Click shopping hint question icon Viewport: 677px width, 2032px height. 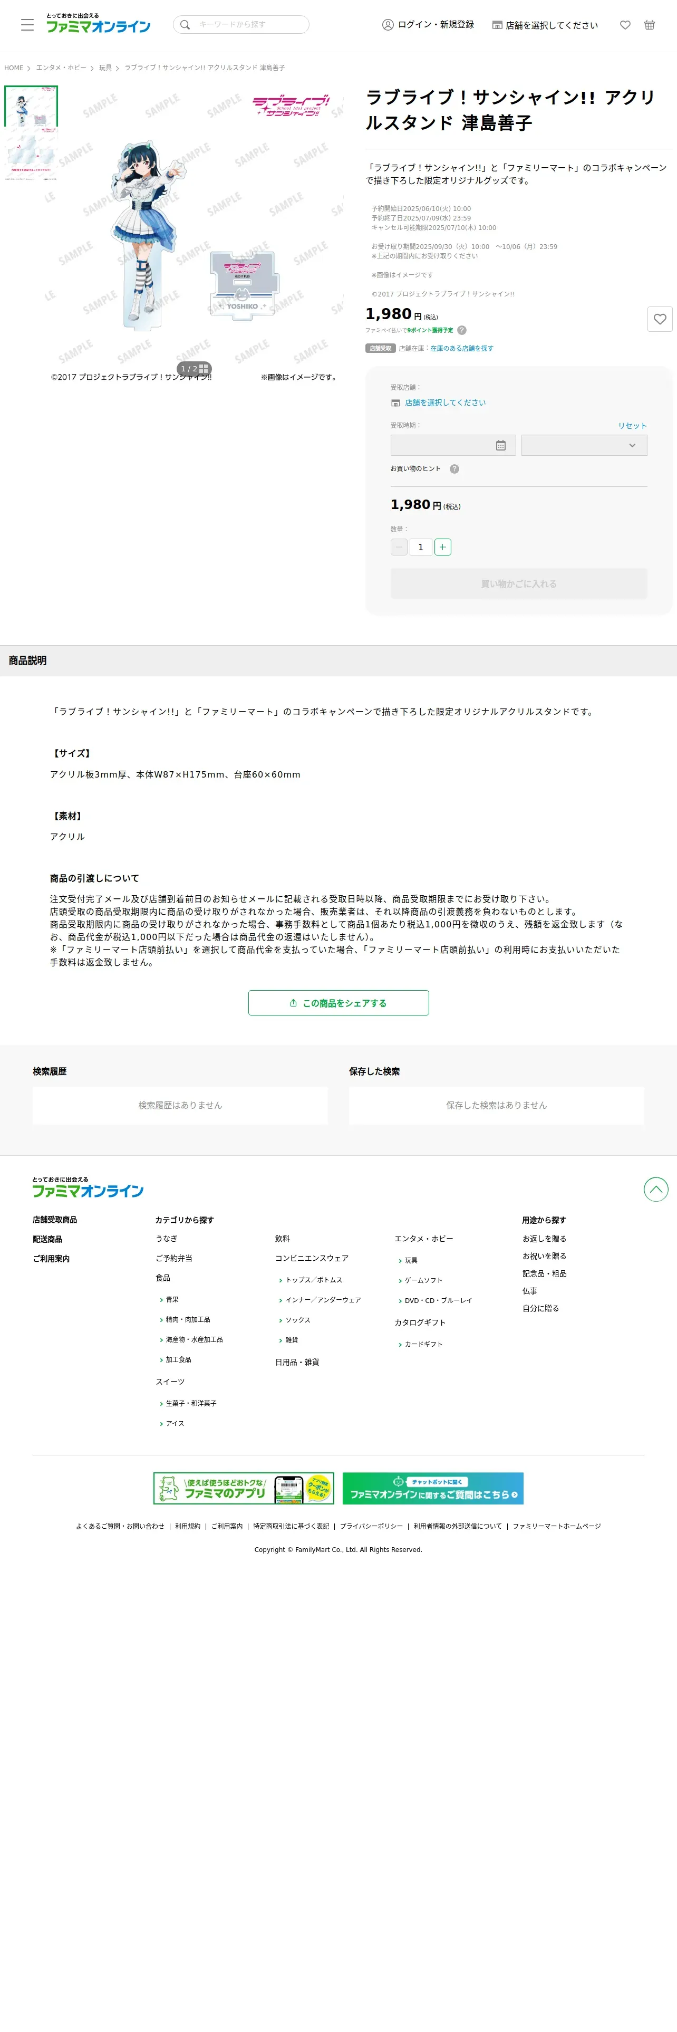point(454,468)
